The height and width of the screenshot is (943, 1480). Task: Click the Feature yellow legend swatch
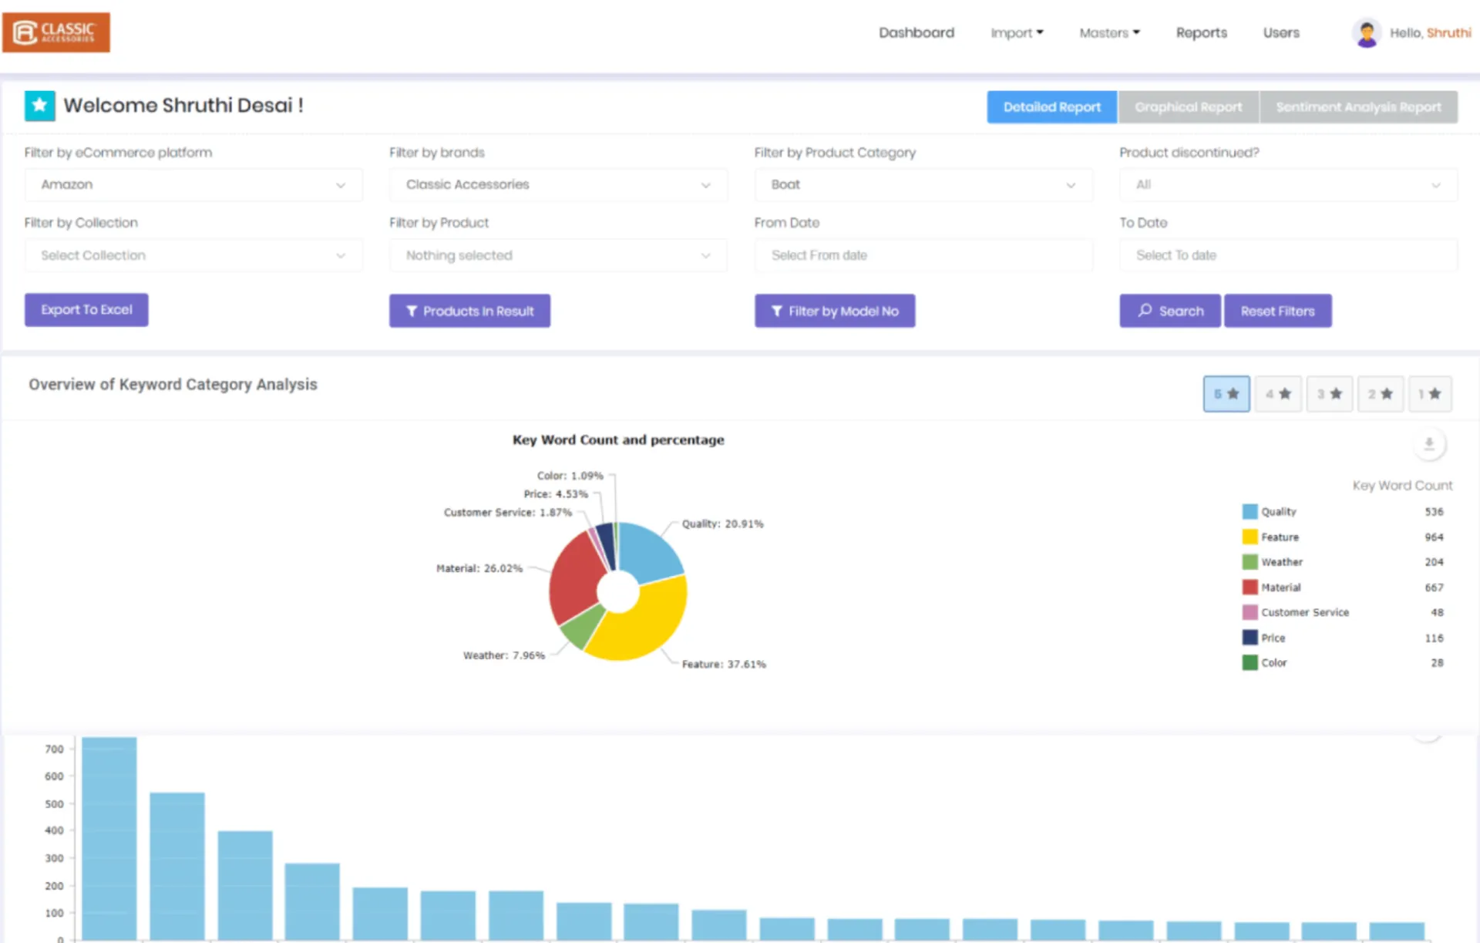pyautogui.click(x=1250, y=537)
